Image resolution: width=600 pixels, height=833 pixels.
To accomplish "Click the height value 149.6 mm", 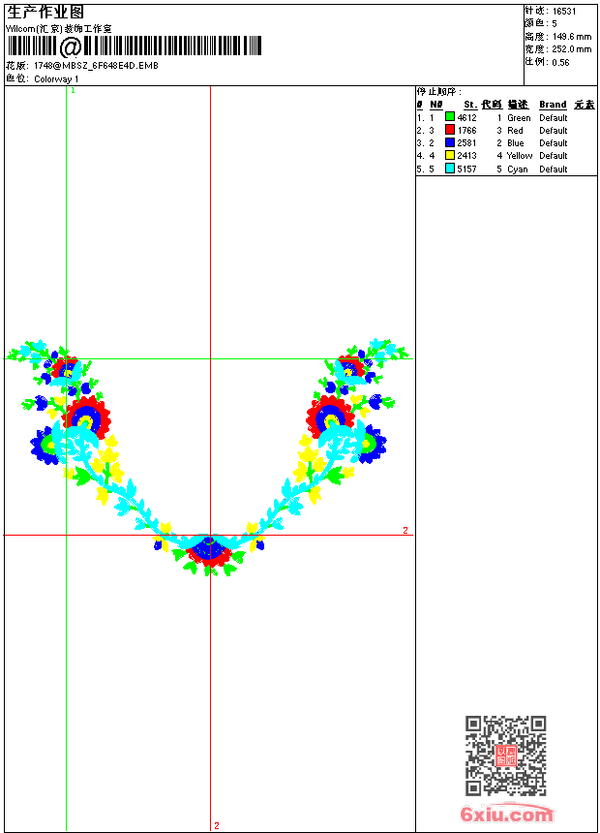I will click(571, 36).
